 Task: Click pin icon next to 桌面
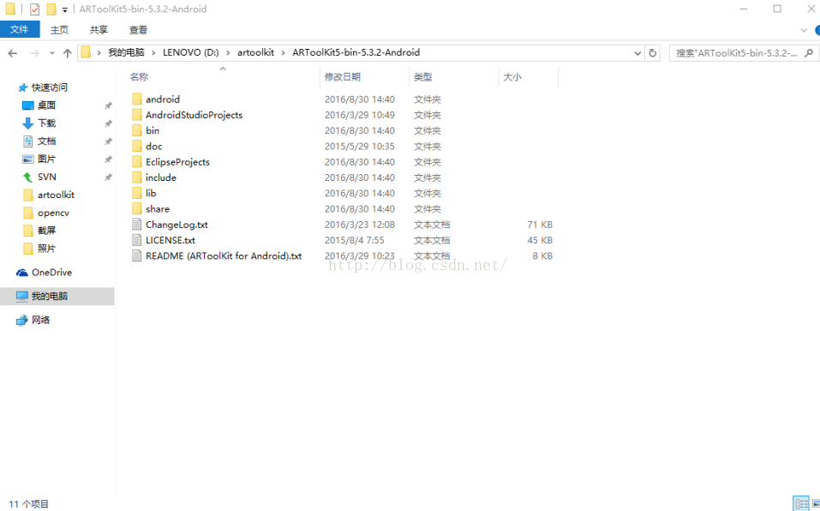108,105
